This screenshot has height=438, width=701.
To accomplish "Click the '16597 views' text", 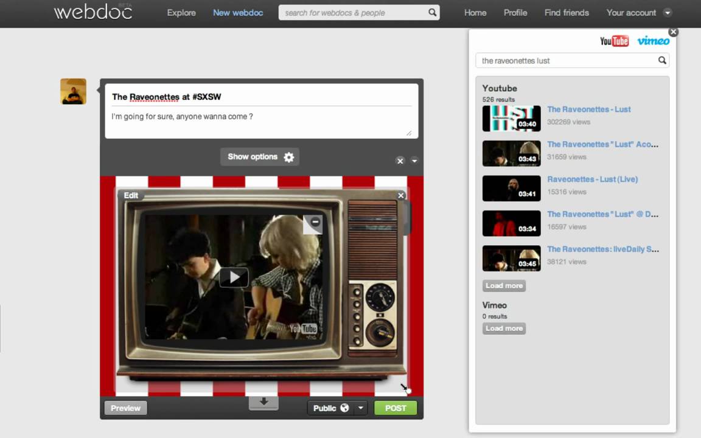I will tap(567, 226).
